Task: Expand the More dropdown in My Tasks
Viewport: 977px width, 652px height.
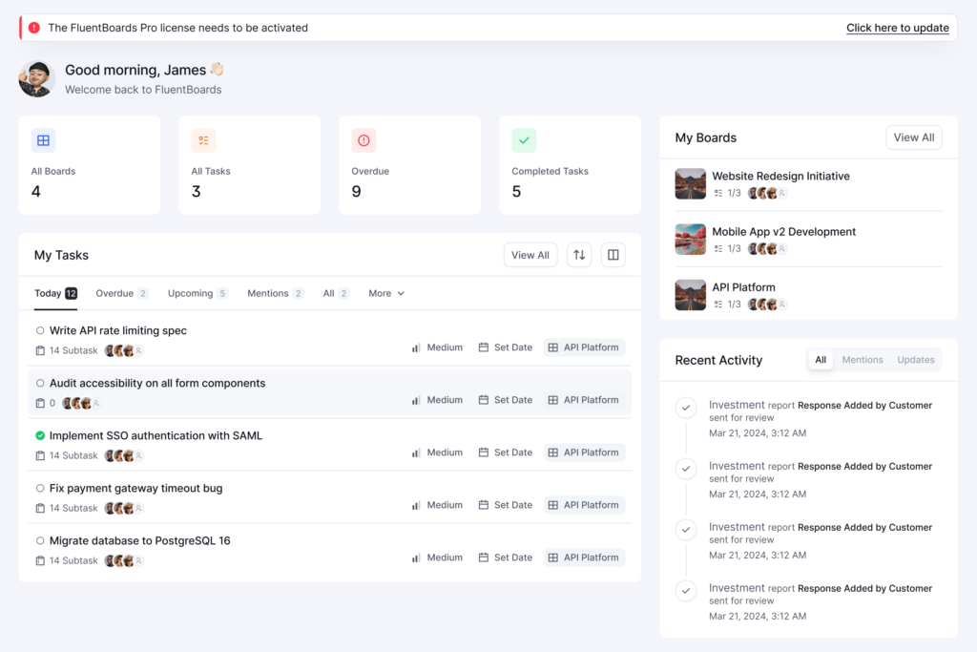Action: (x=386, y=293)
